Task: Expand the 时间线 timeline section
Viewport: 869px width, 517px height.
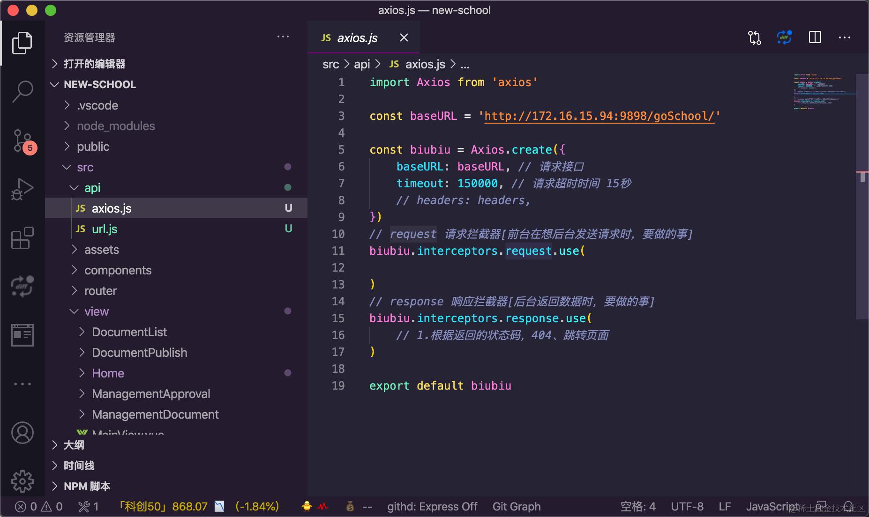Action: click(176, 465)
